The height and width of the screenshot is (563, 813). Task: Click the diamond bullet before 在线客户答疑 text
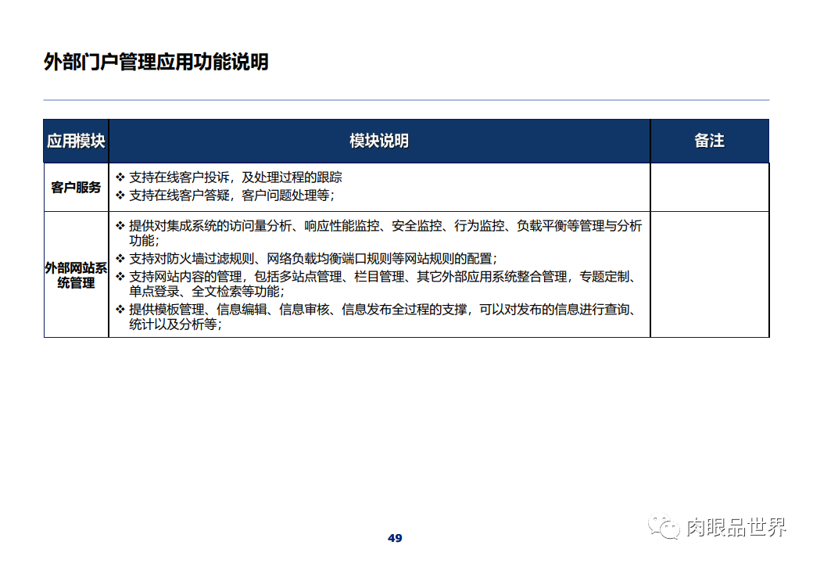point(118,194)
